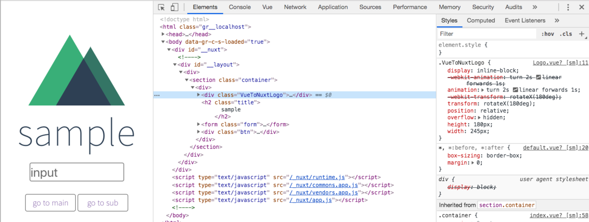This screenshot has height=222, width=589.
Task: Switch to Computed styles tab
Action: tap(481, 21)
